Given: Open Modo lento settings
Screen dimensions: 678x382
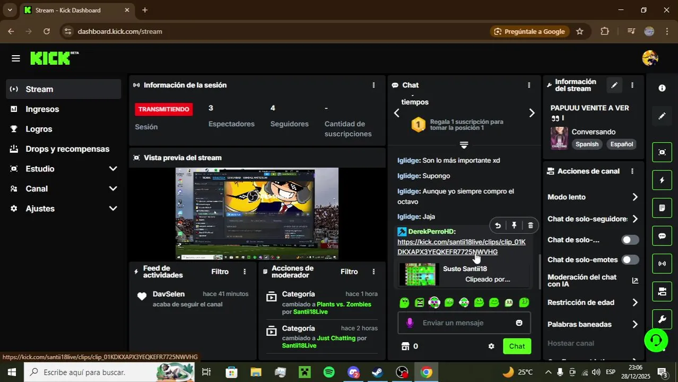Looking at the screenshot, I should (593, 197).
